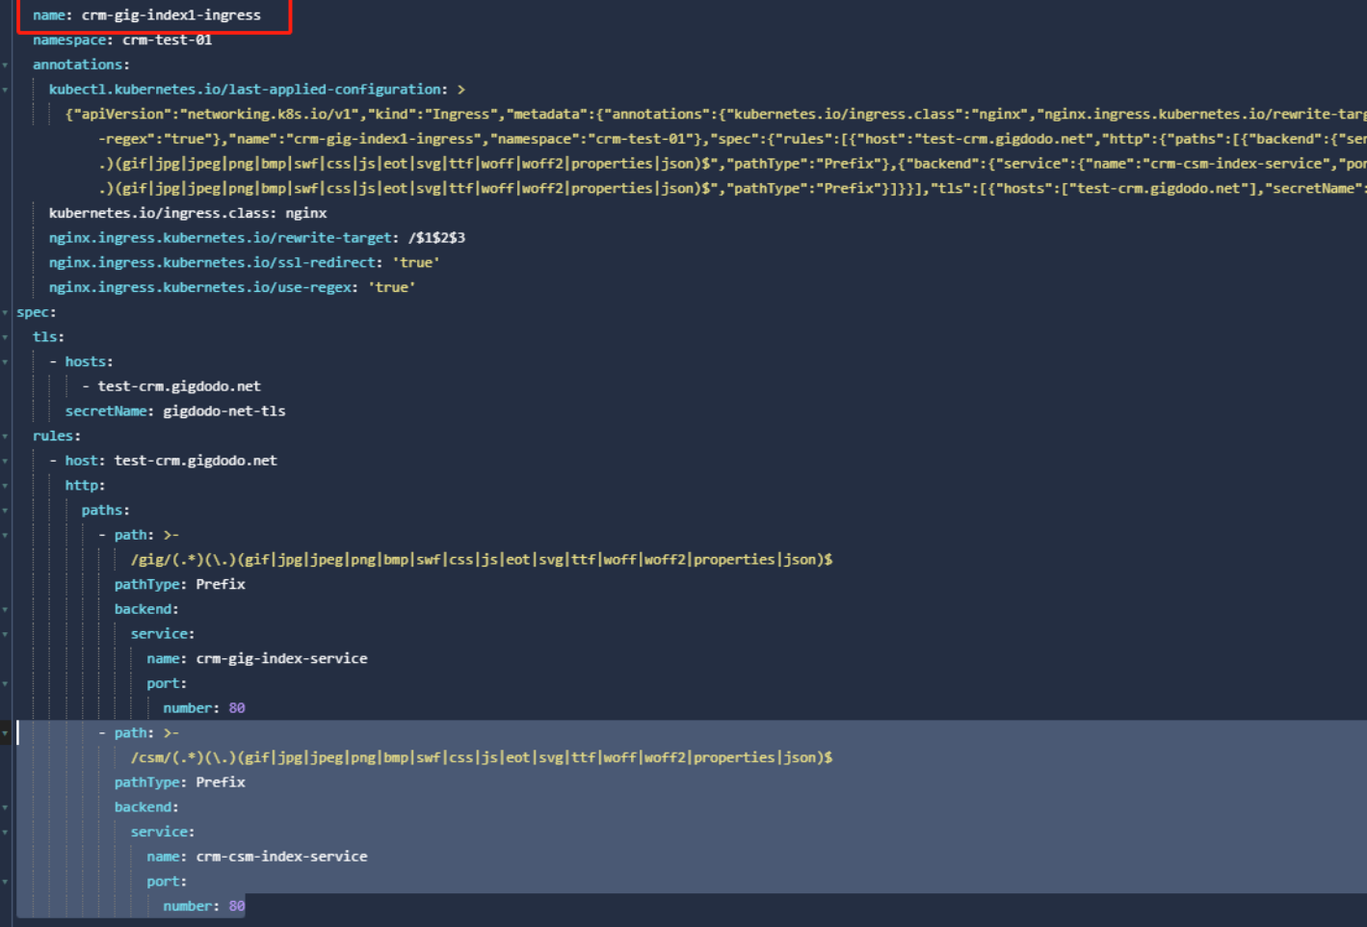This screenshot has width=1367, height=927.
Task: Collapse the highlighted /csm/ path entry
Action: [x=6, y=733]
